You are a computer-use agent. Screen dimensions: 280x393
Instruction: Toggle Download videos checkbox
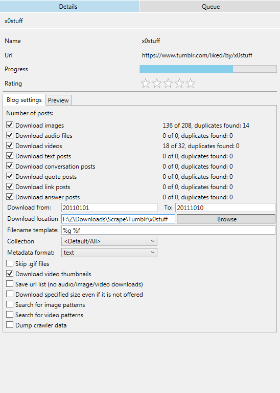pyautogui.click(x=10, y=146)
